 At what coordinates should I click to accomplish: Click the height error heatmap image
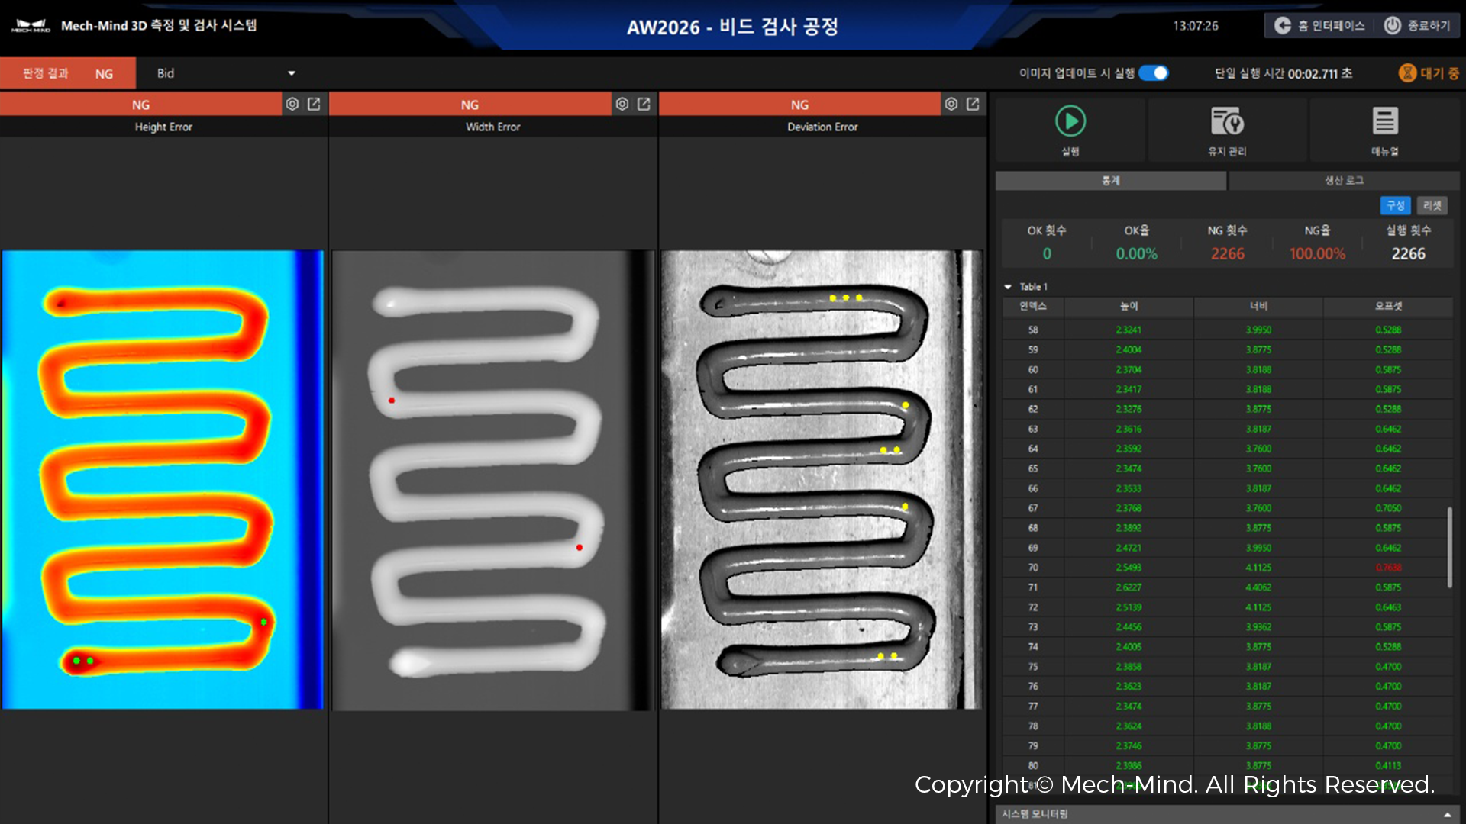[163, 480]
